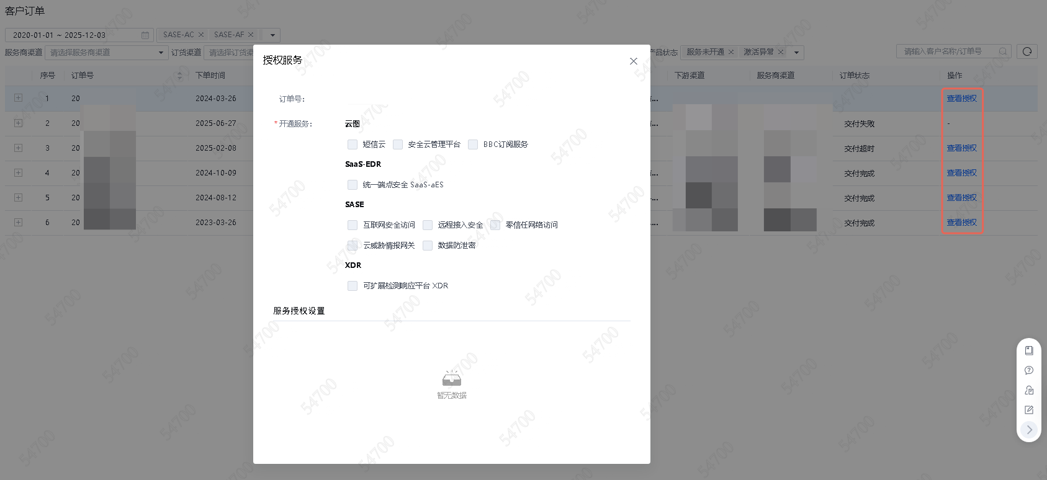Click the 客户订单 page title
This screenshot has height=480, width=1047.
(x=25, y=11)
